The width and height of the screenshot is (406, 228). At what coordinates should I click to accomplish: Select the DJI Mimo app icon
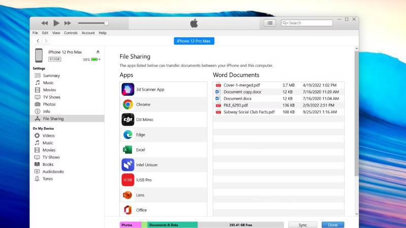click(x=128, y=120)
